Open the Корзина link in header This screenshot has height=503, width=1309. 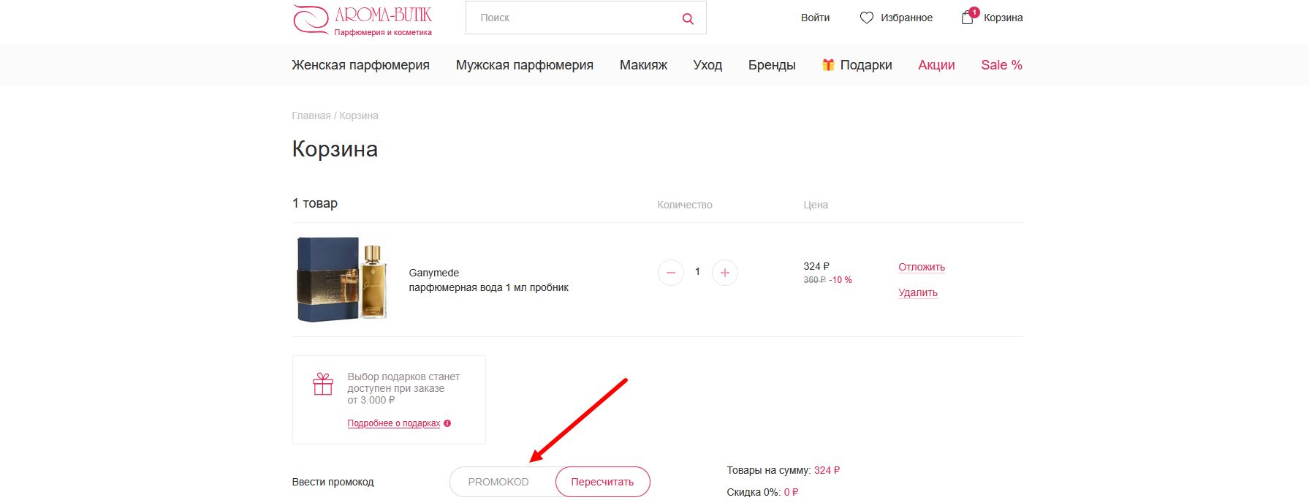[1003, 18]
